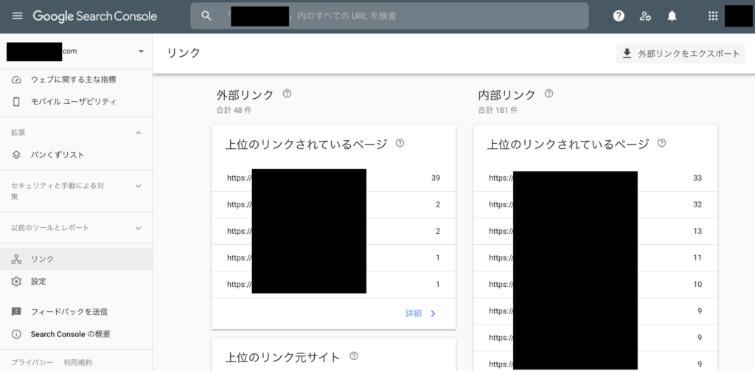Expand 以前のツールとレポート section
Screen dimensions: 755x371
pos(138,229)
